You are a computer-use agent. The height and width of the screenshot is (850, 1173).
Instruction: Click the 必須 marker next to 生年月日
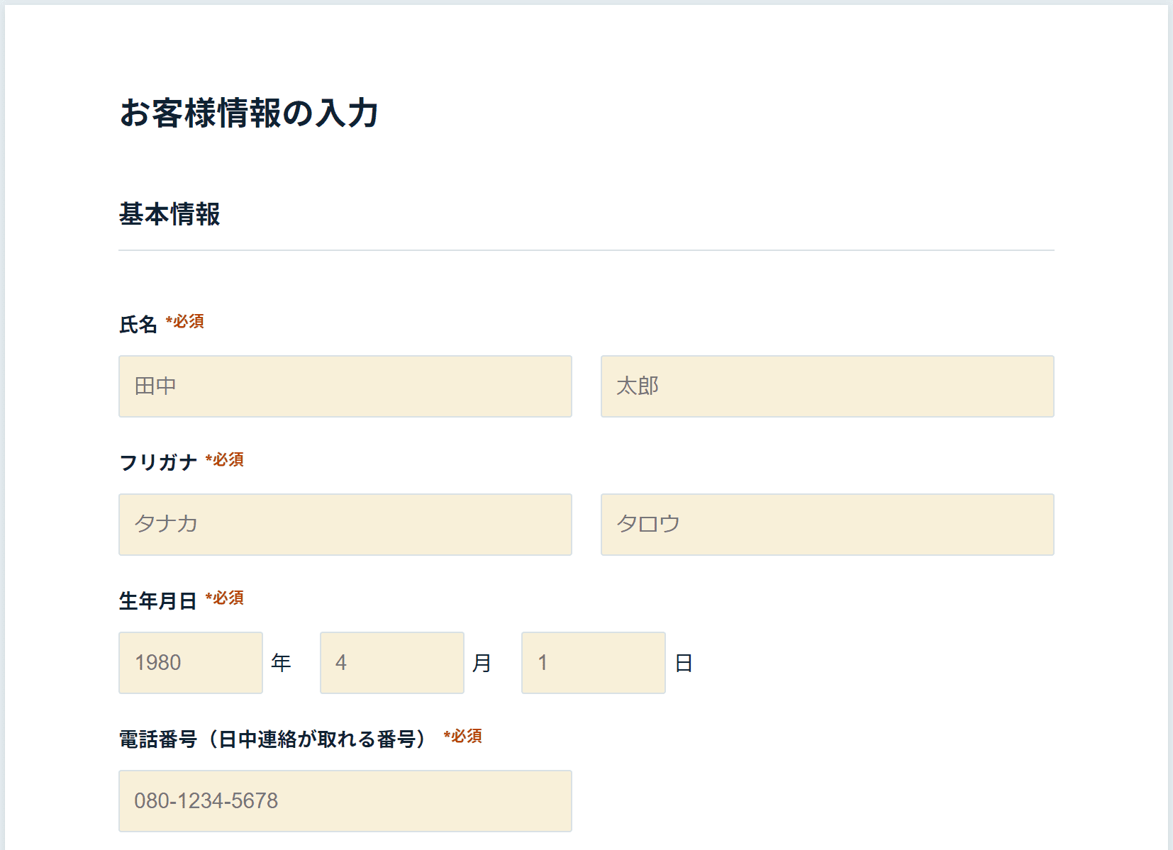(x=225, y=598)
